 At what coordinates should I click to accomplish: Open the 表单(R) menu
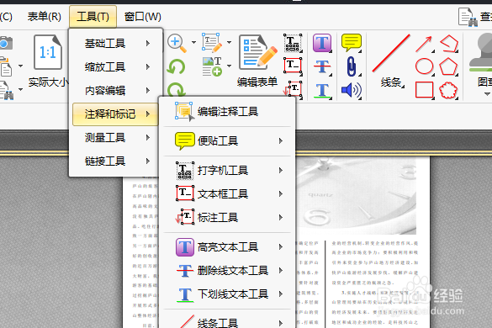pyautogui.click(x=45, y=17)
